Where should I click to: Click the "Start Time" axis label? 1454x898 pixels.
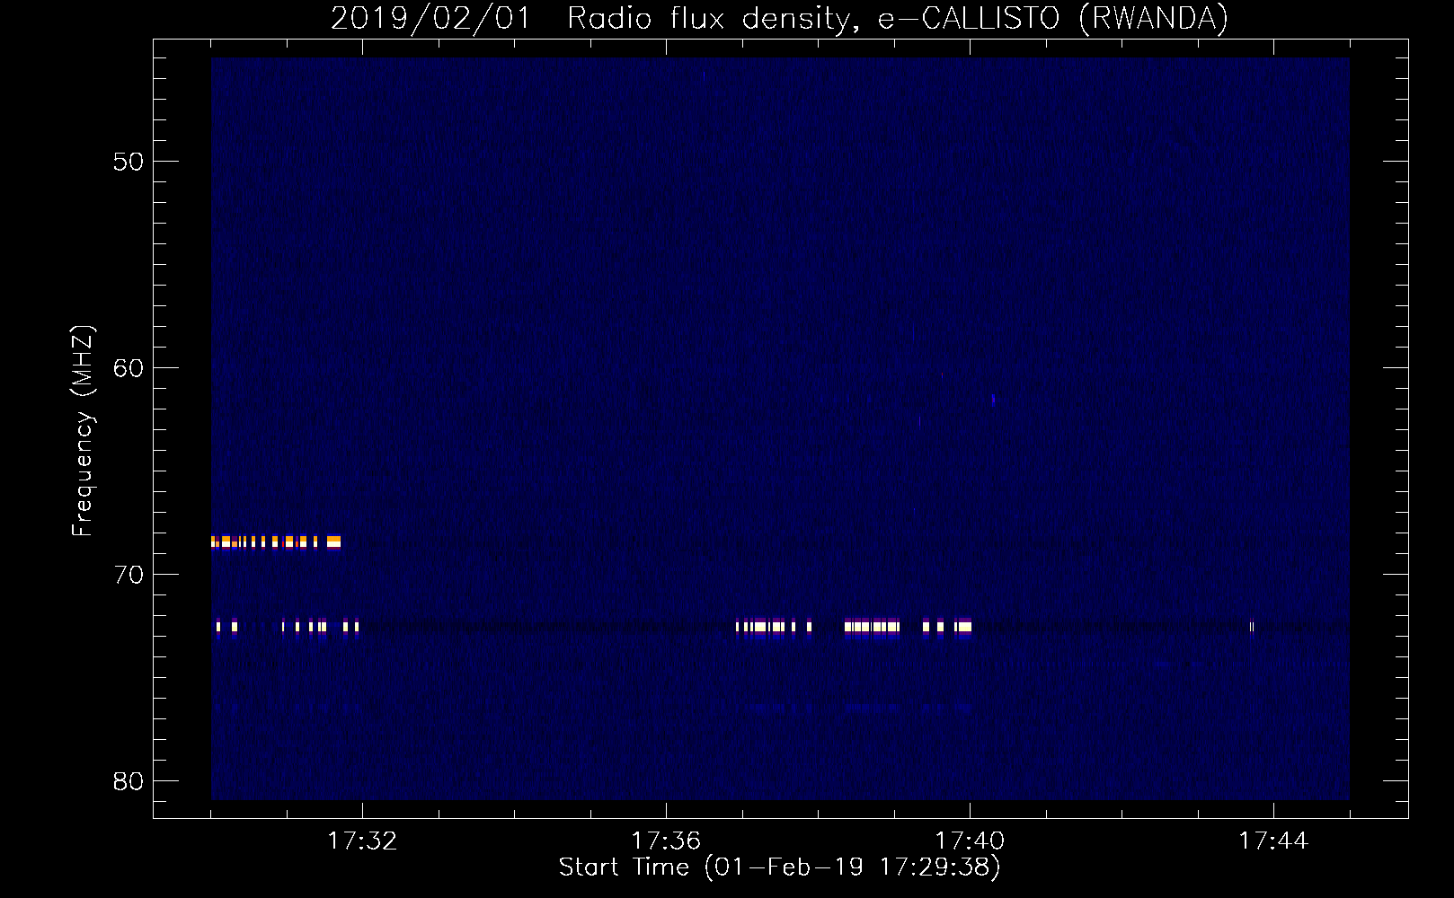779,867
